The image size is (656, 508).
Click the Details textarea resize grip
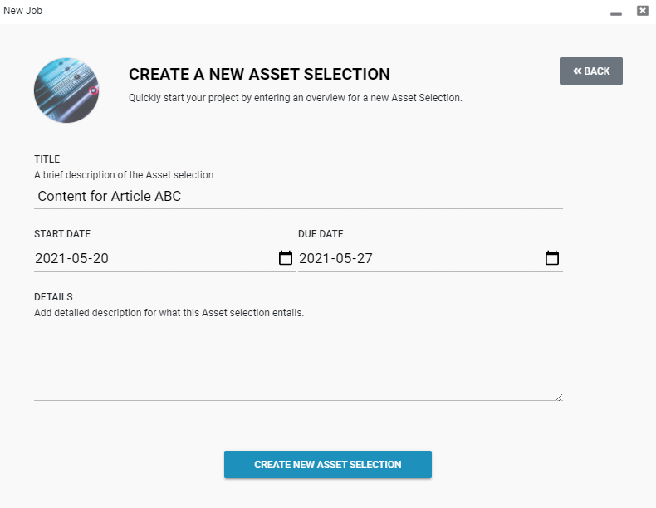[559, 397]
